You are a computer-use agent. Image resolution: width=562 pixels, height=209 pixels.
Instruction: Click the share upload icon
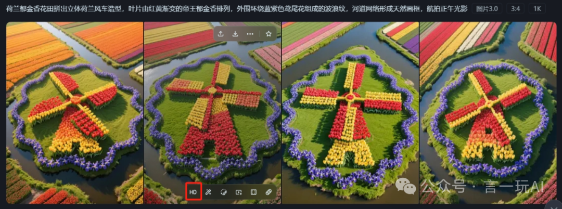pyautogui.click(x=221, y=34)
